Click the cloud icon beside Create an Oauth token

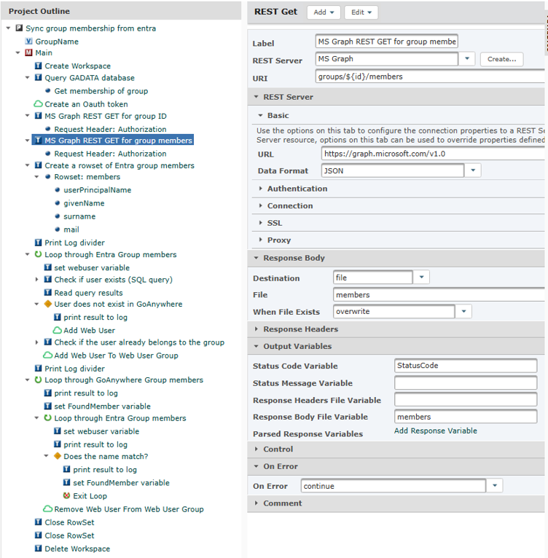tap(38, 104)
